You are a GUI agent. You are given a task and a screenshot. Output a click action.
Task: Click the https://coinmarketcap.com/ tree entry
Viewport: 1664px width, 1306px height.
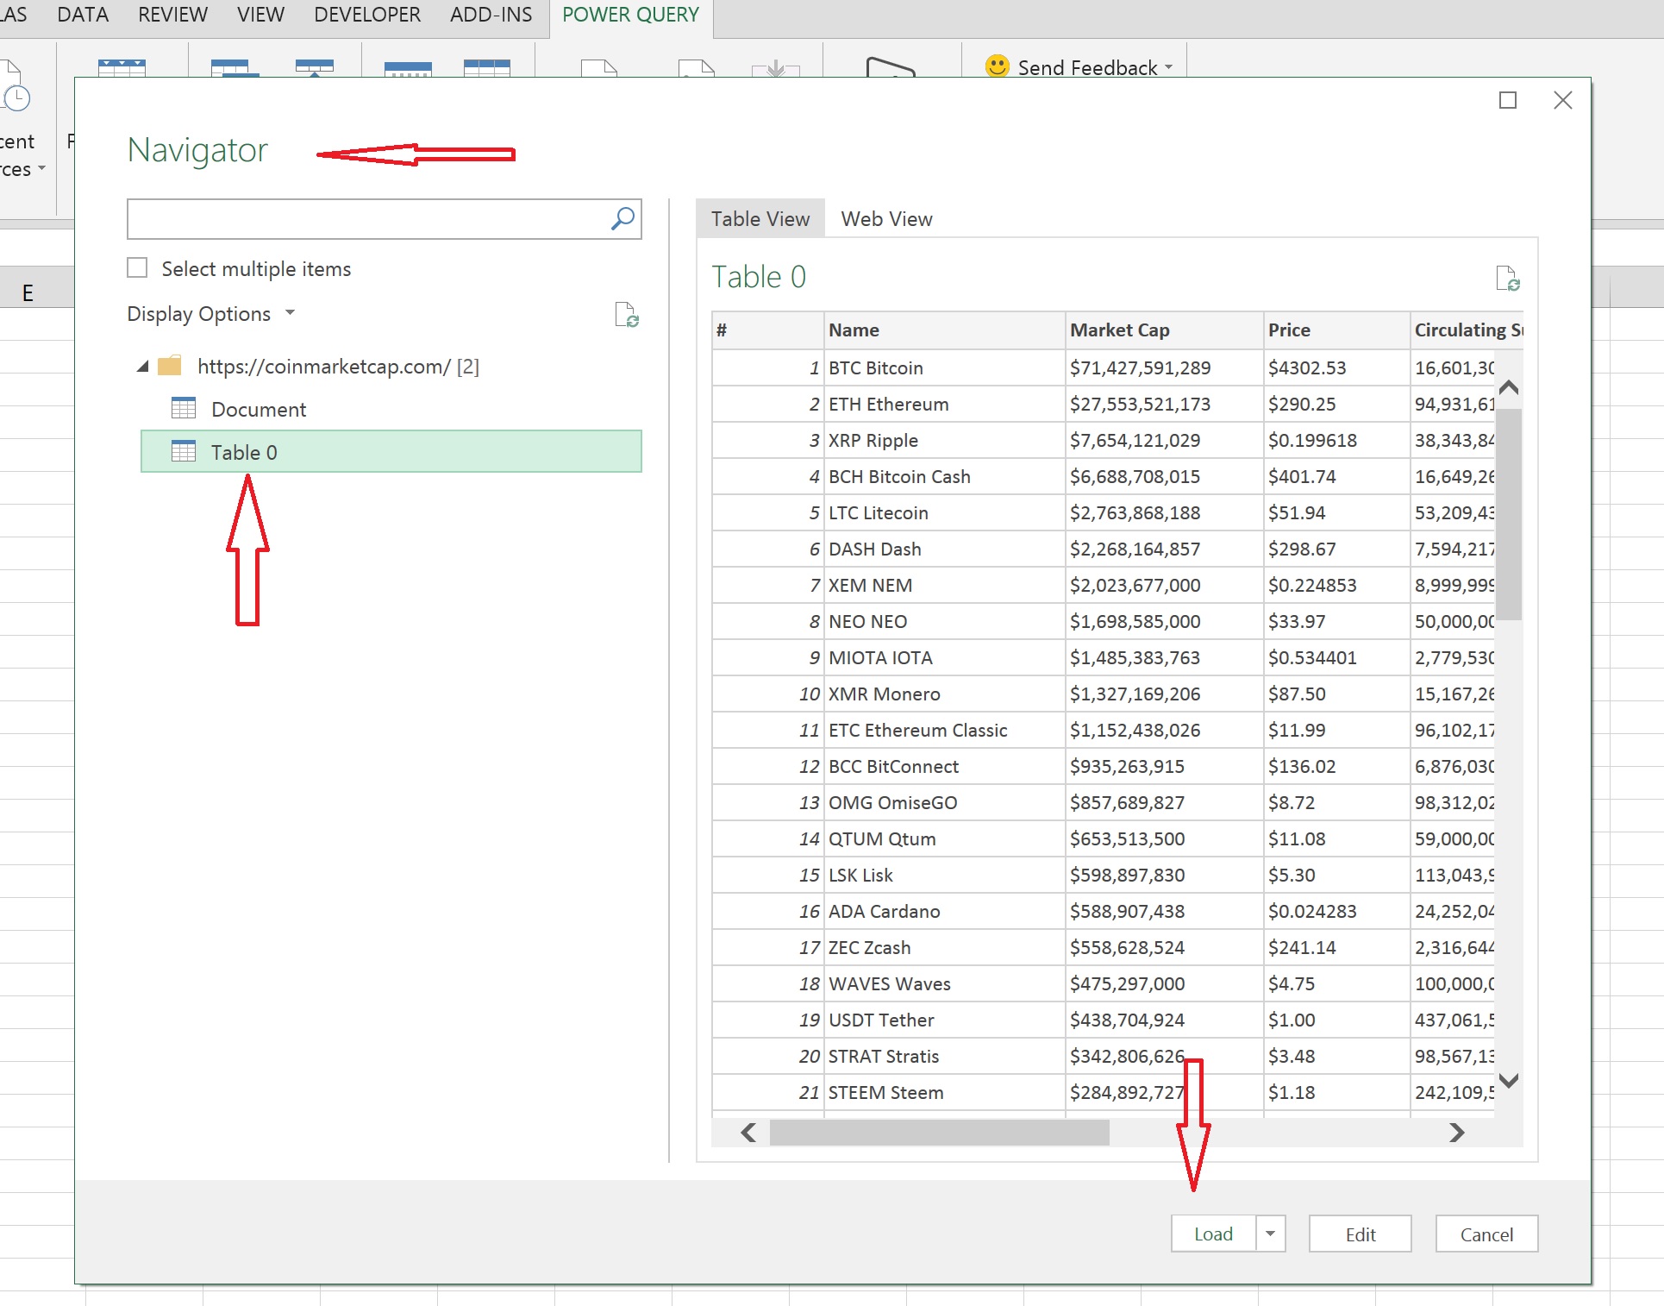click(338, 367)
